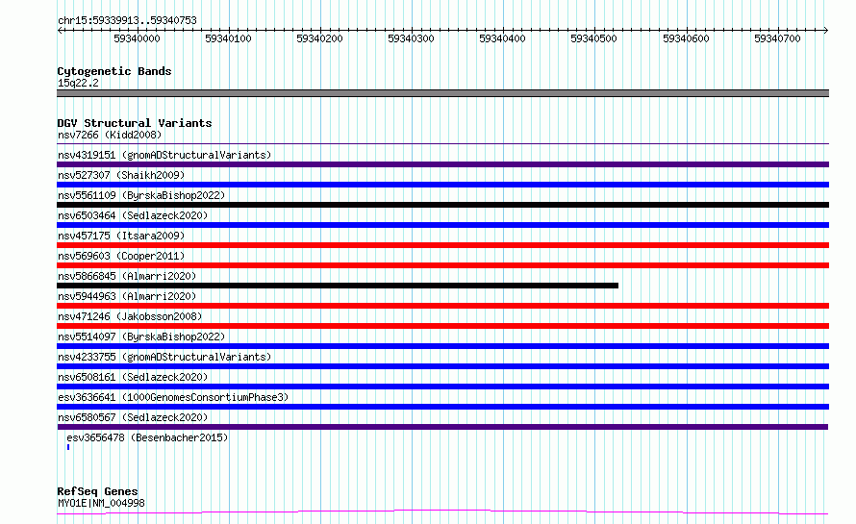
Task: Click ruler position 59340500
Action: (594, 38)
